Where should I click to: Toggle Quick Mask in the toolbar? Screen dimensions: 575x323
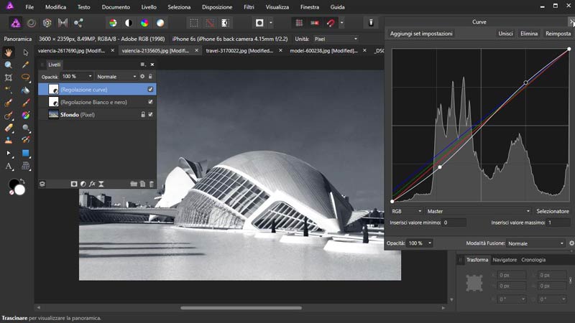pyautogui.click(x=259, y=23)
